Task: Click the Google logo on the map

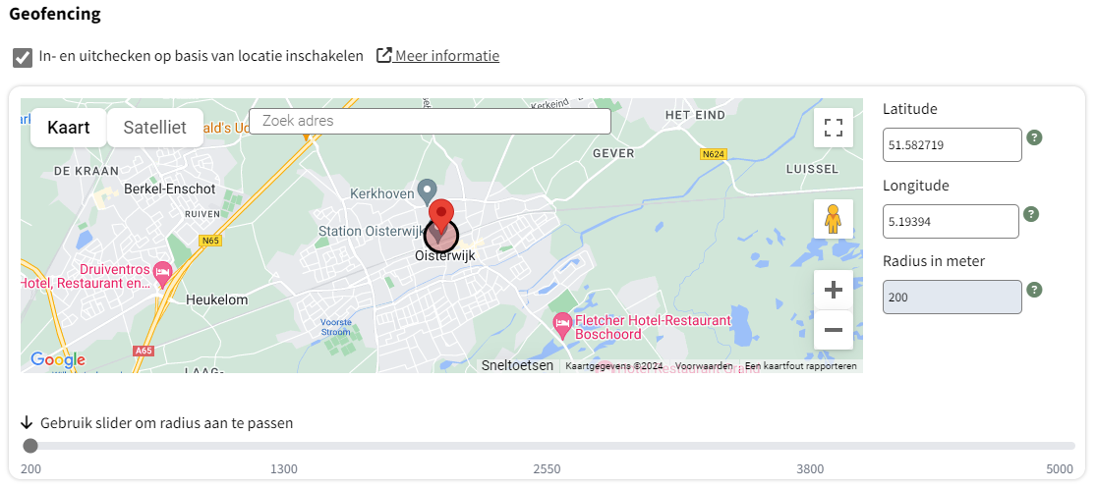Action: (57, 360)
